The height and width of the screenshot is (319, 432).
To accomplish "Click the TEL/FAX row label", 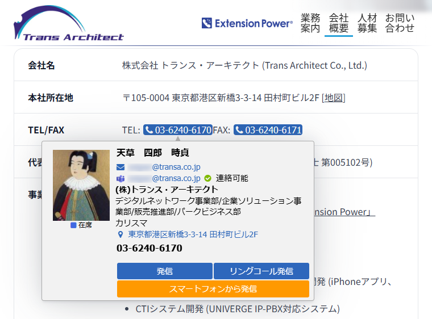I will tap(46, 130).
